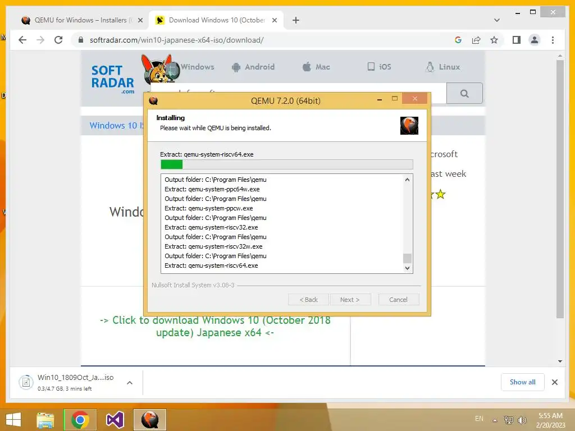Click the SoftRadar logo
The image size is (575, 431).
coord(112,79)
